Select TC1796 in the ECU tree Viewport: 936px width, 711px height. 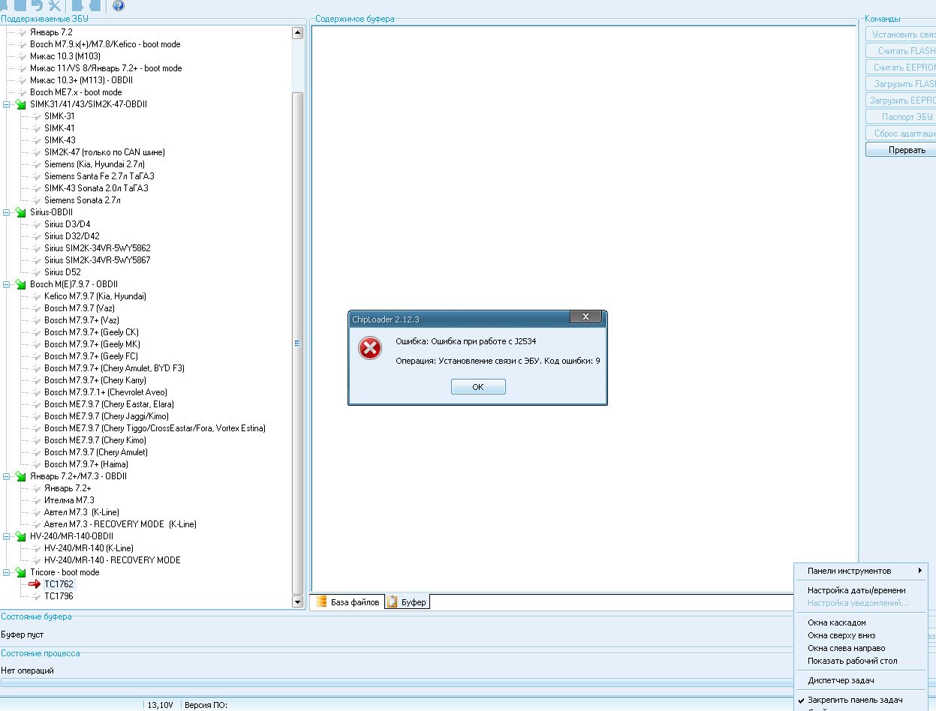tap(59, 596)
